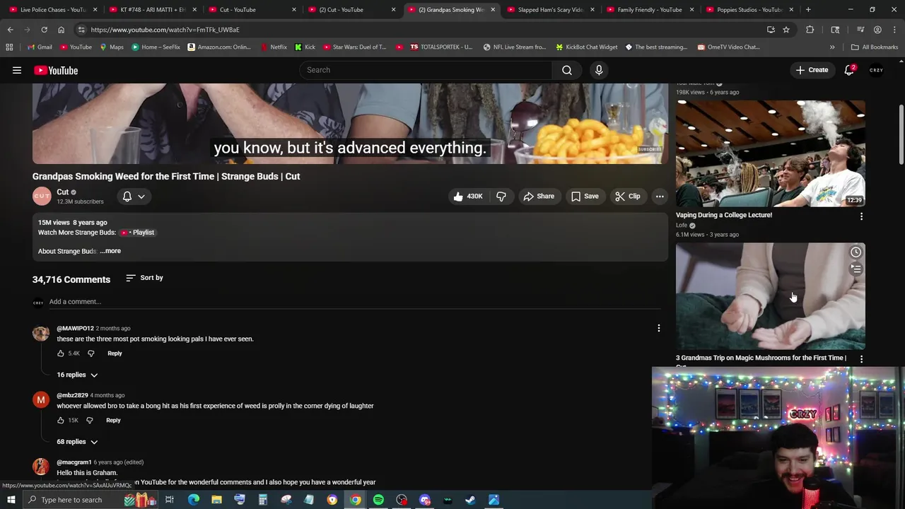Toggle the subscription notification bell for Cut

[x=127, y=197]
